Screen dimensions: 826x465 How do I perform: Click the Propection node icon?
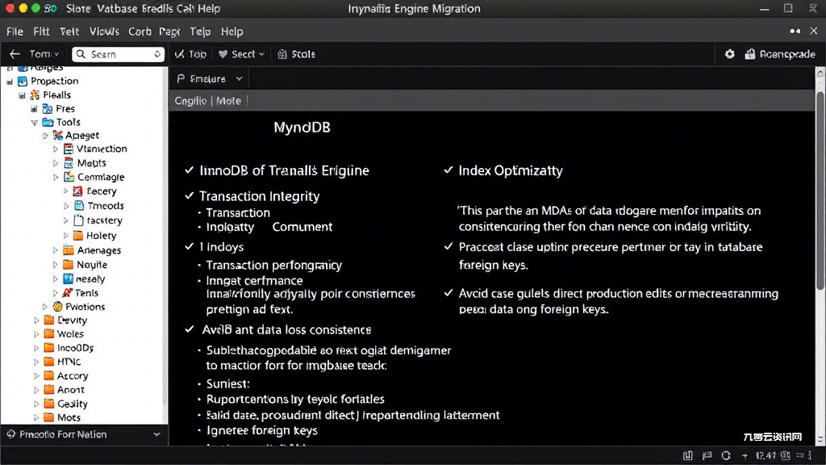[x=22, y=82]
